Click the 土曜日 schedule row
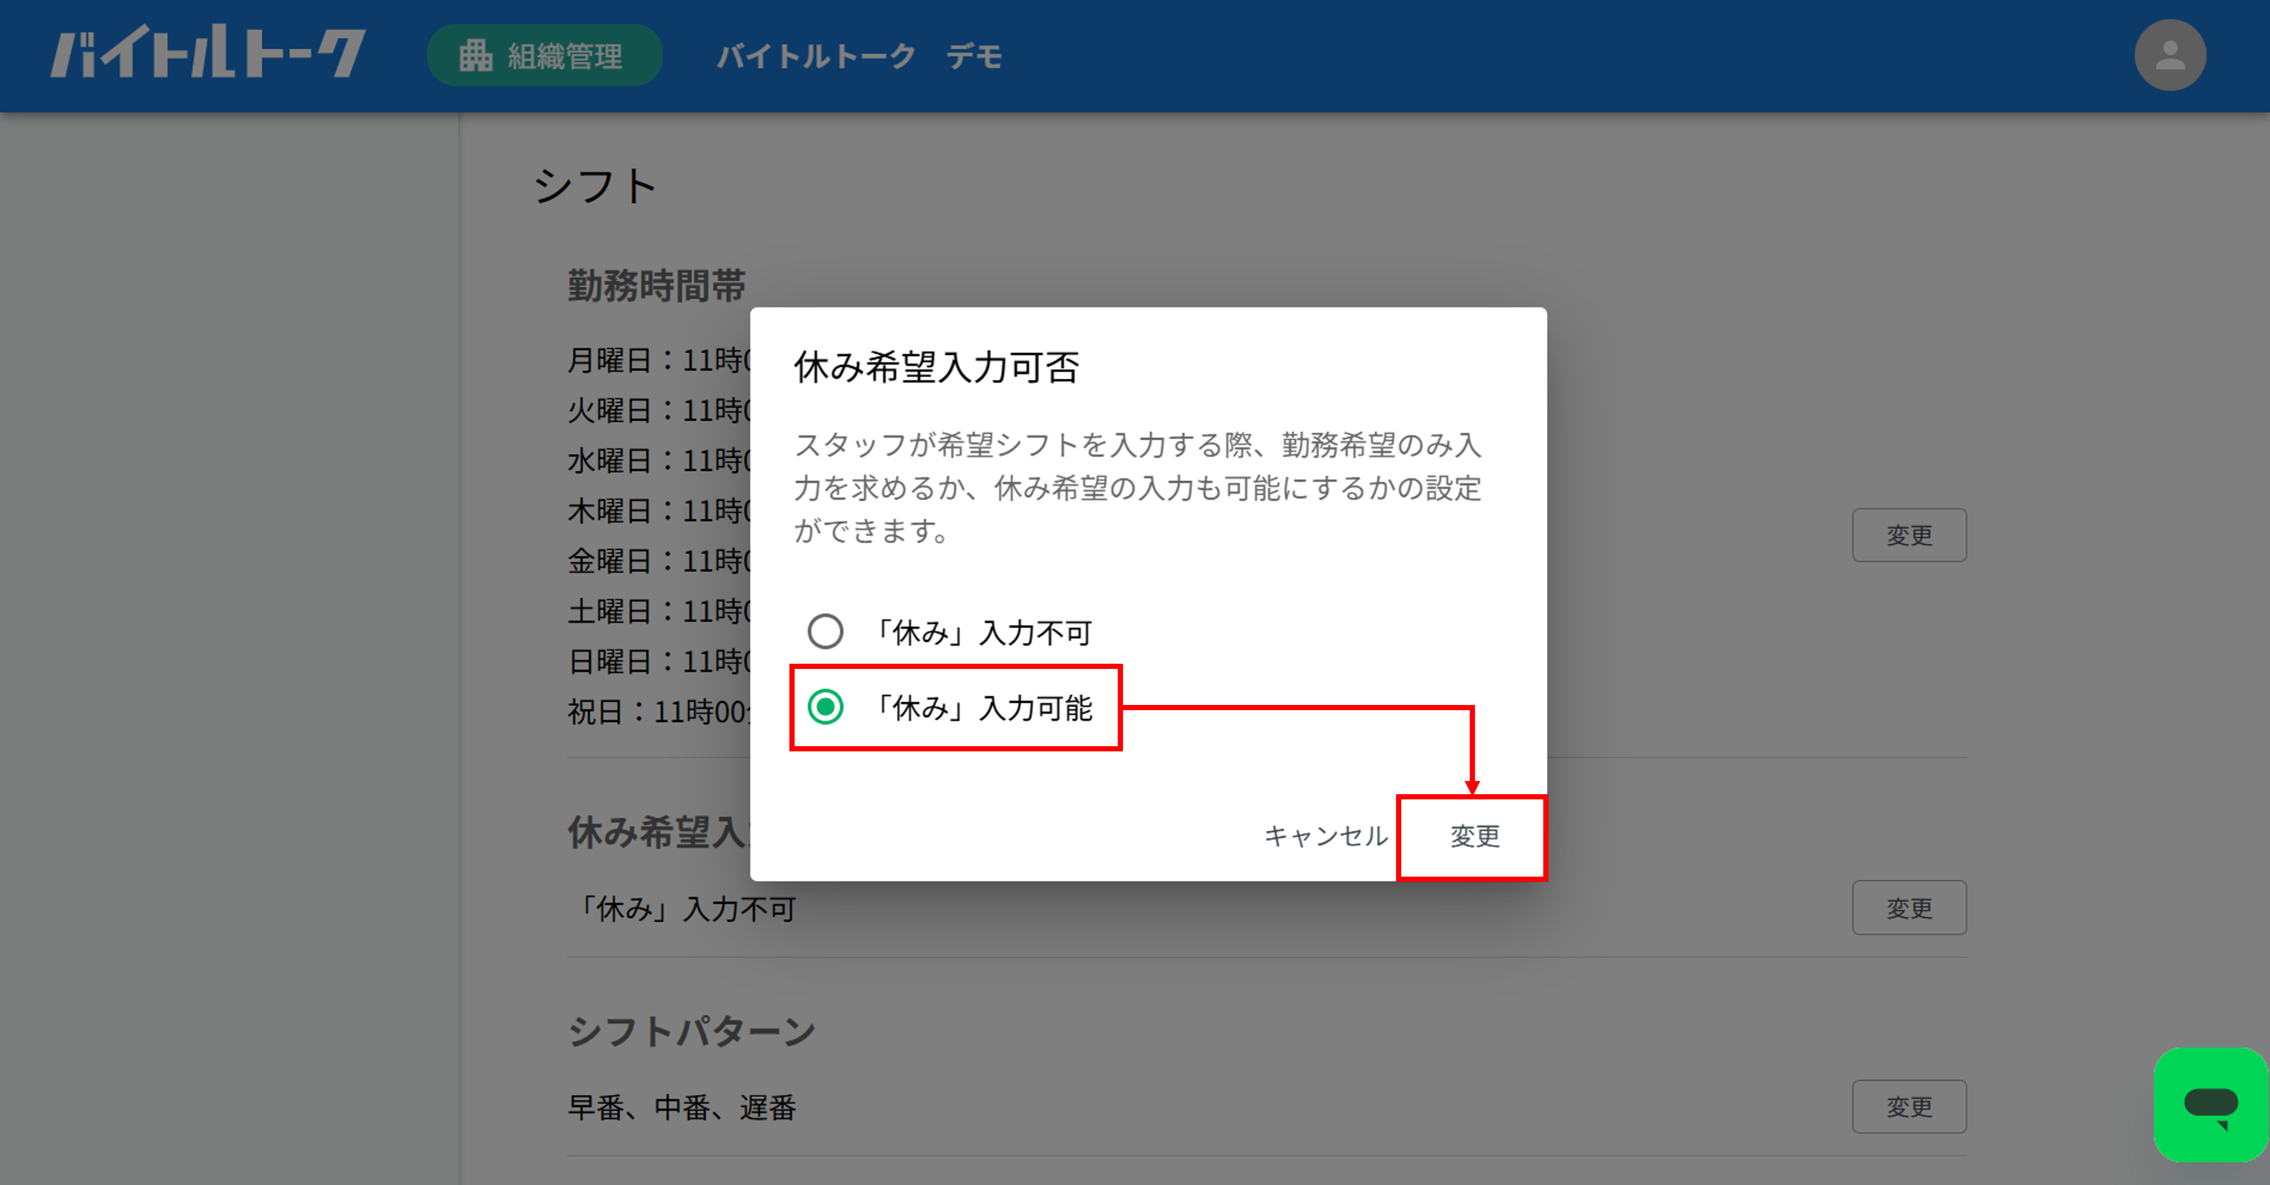This screenshot has height=1185, width=2270. pos(659,611)
